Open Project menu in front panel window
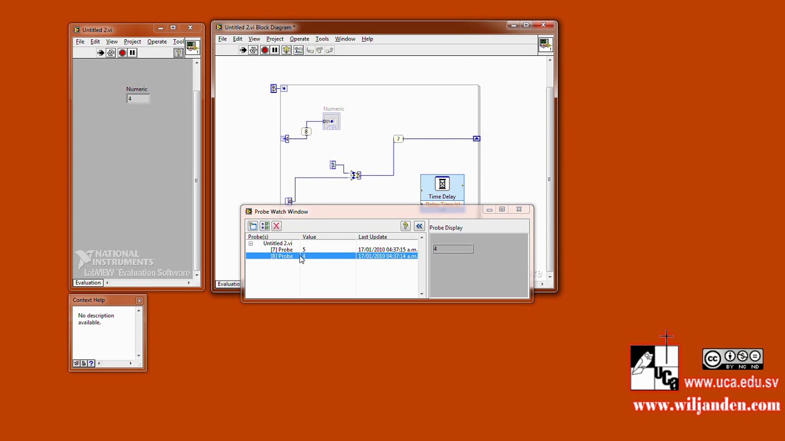Screen dimensions: 785x441 [132, 42]
